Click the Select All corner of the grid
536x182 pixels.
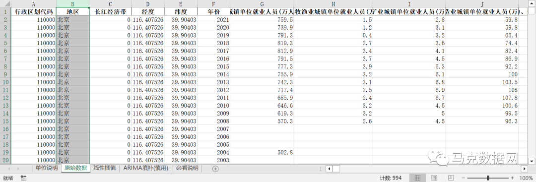(x=5, y=4)
